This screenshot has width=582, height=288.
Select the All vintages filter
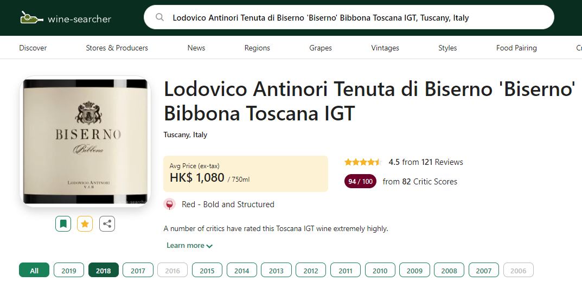[34, 270]
